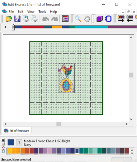
Task: Click the grayed-out Redo toolbar icon
Action: point(54,19)
